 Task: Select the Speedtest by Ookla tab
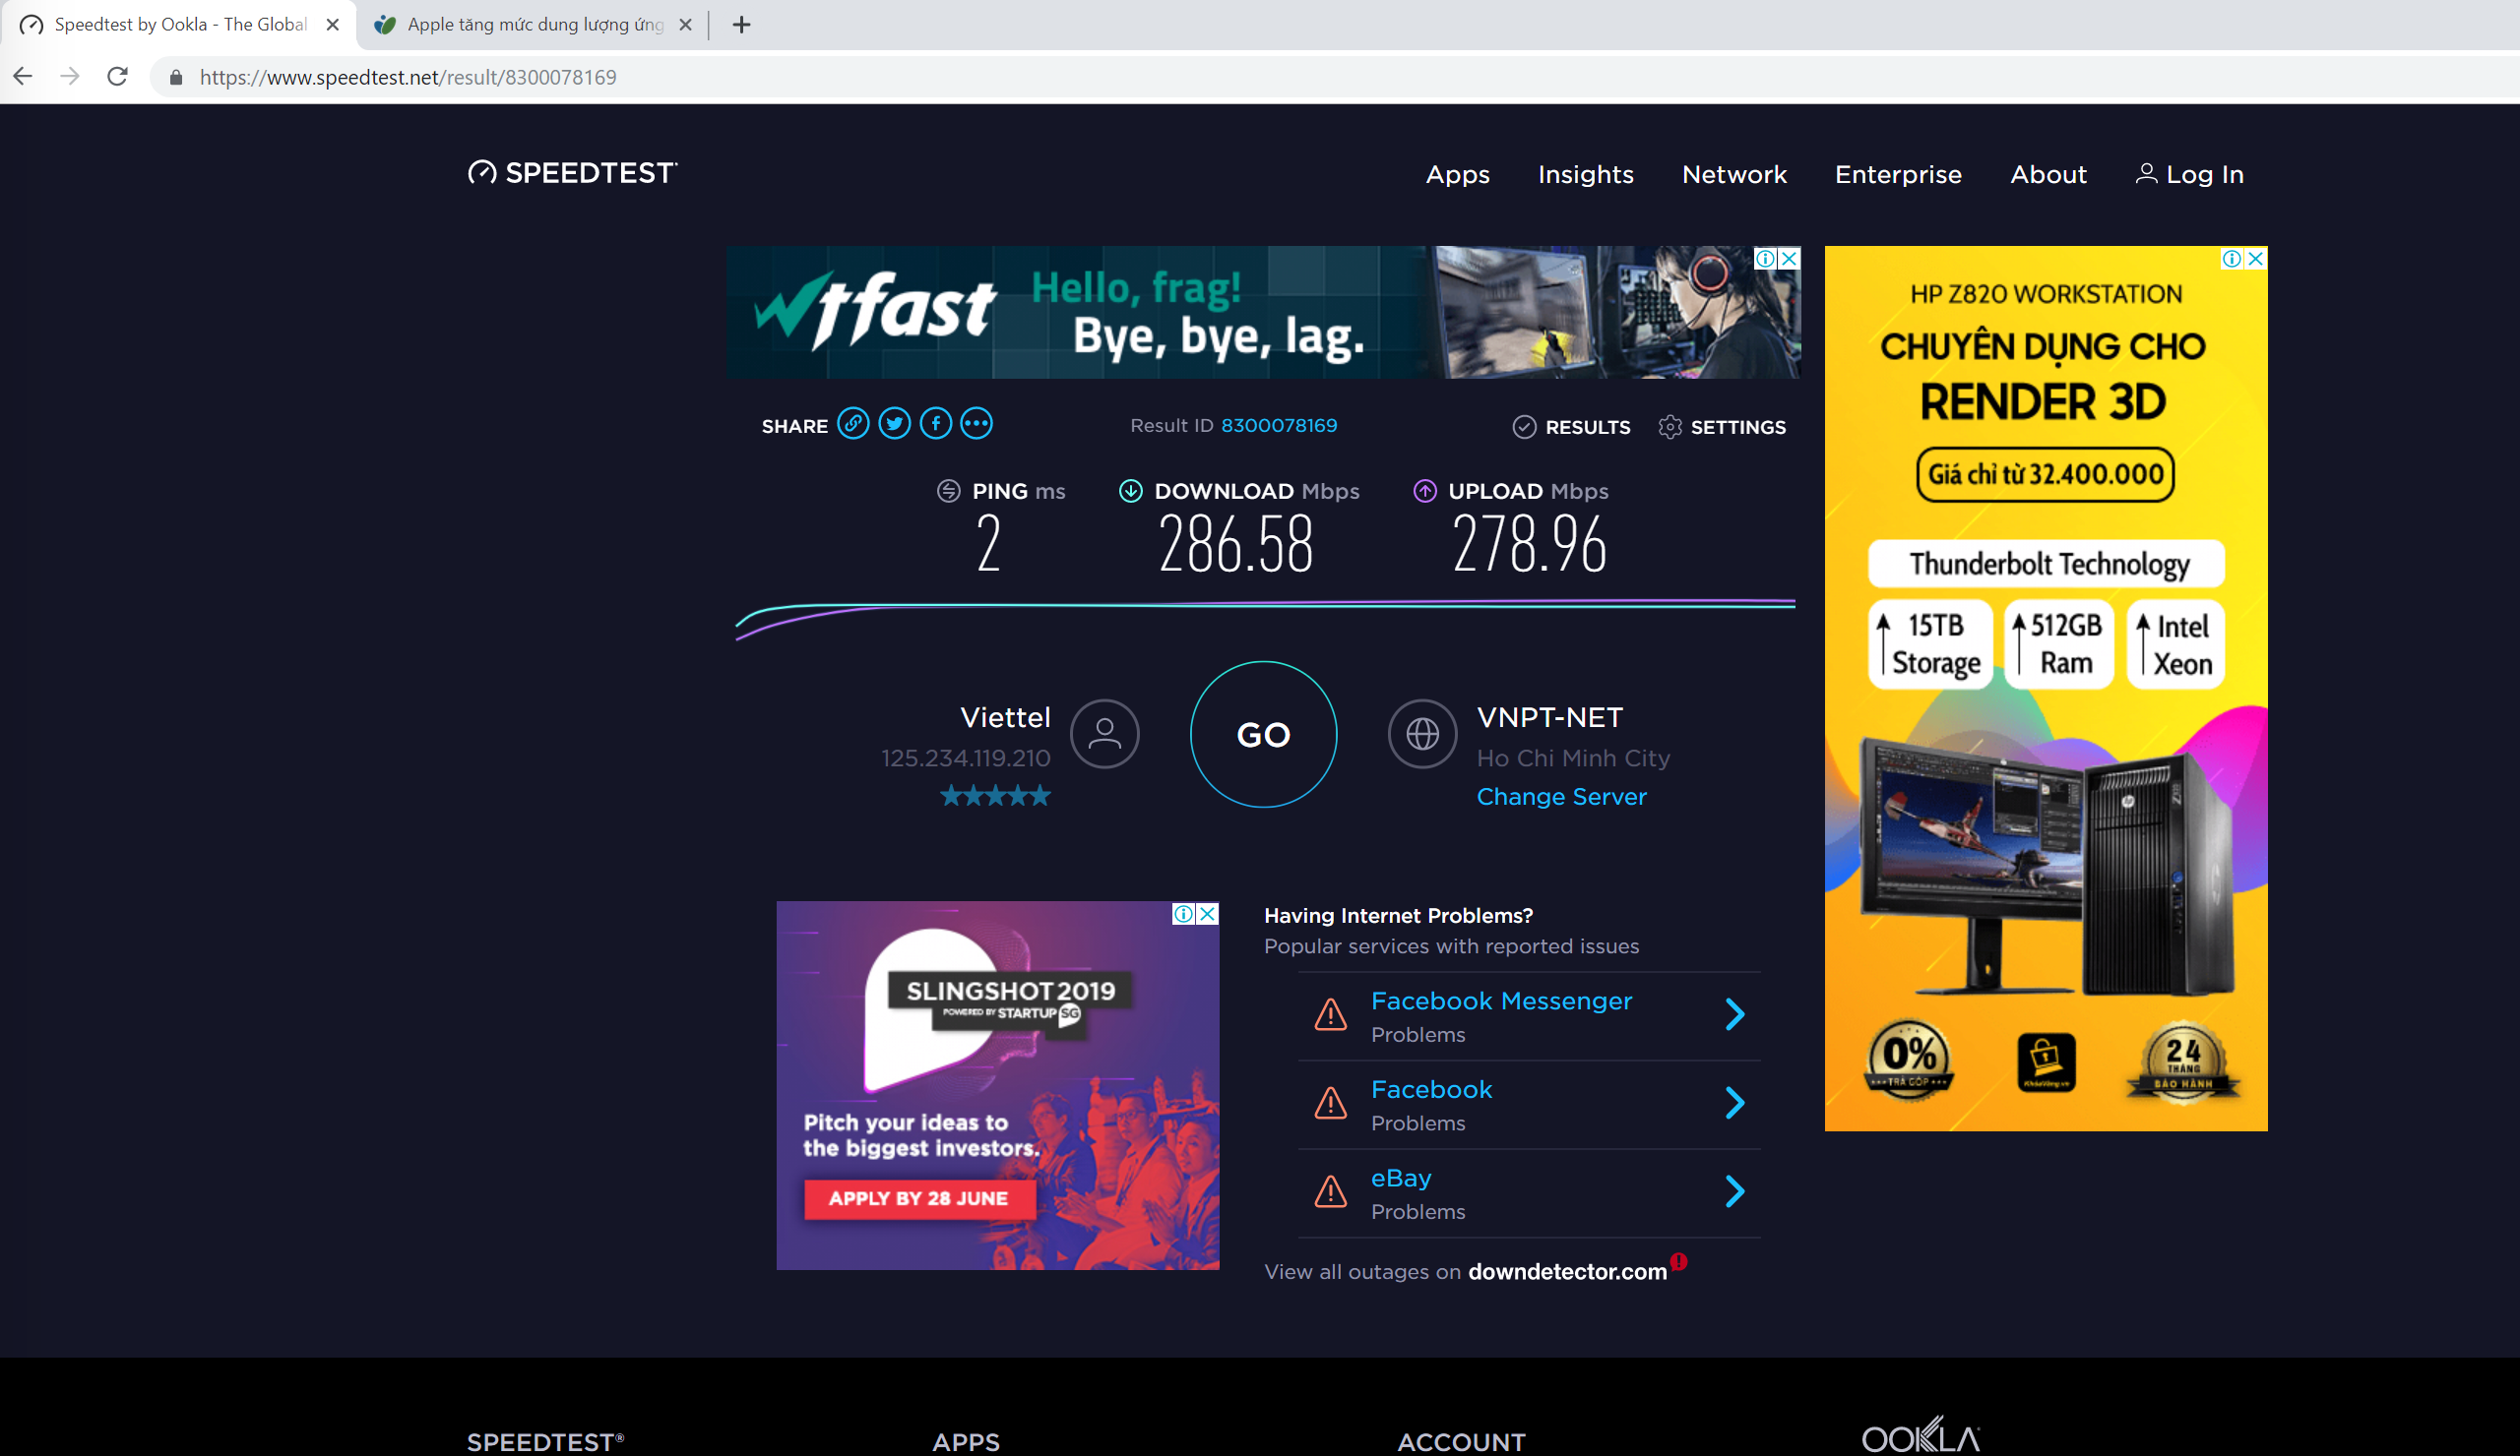178,25
